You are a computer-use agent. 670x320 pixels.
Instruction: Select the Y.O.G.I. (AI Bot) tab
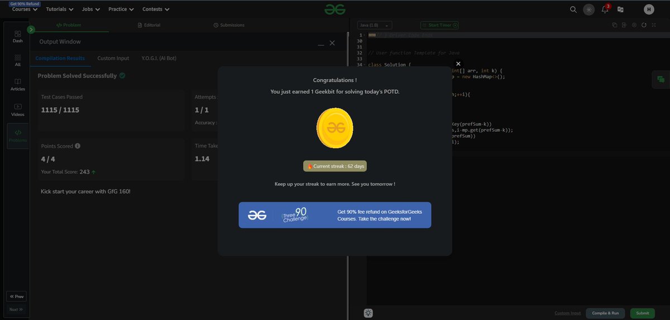(159, 58)
